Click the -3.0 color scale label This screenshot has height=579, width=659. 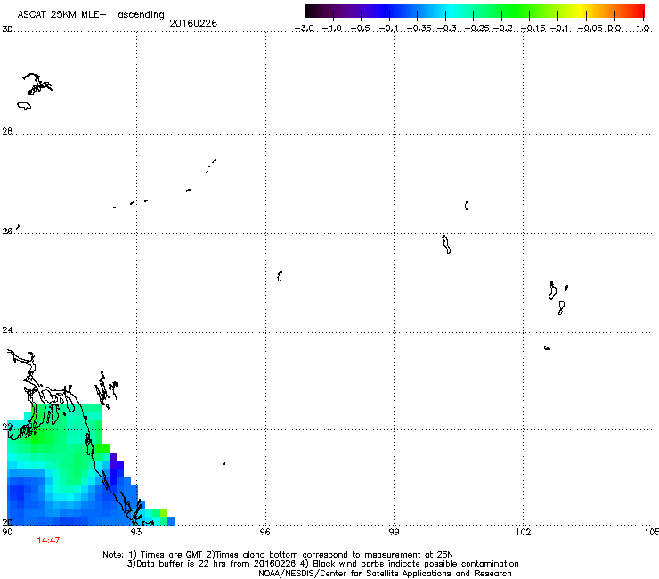pos(305,29)
